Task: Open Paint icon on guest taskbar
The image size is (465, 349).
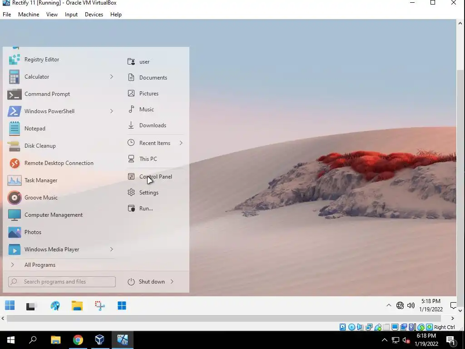Action: click(55, 306)
